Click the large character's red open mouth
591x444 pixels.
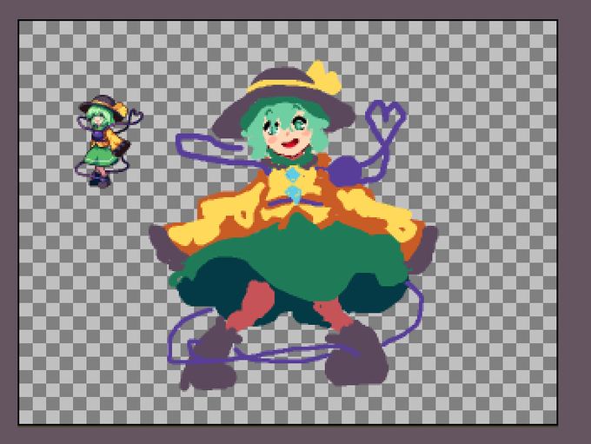coord(290,143)
